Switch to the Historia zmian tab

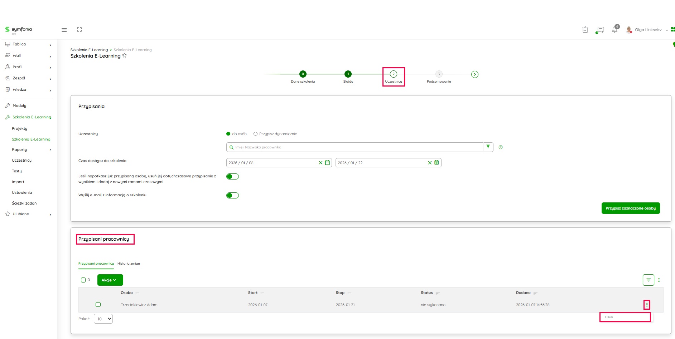(129, 264)
